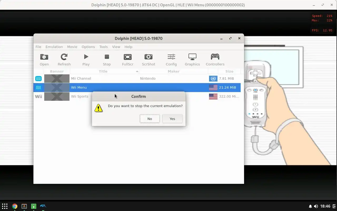Select the Wii Menu row

[x=137, y=87]
